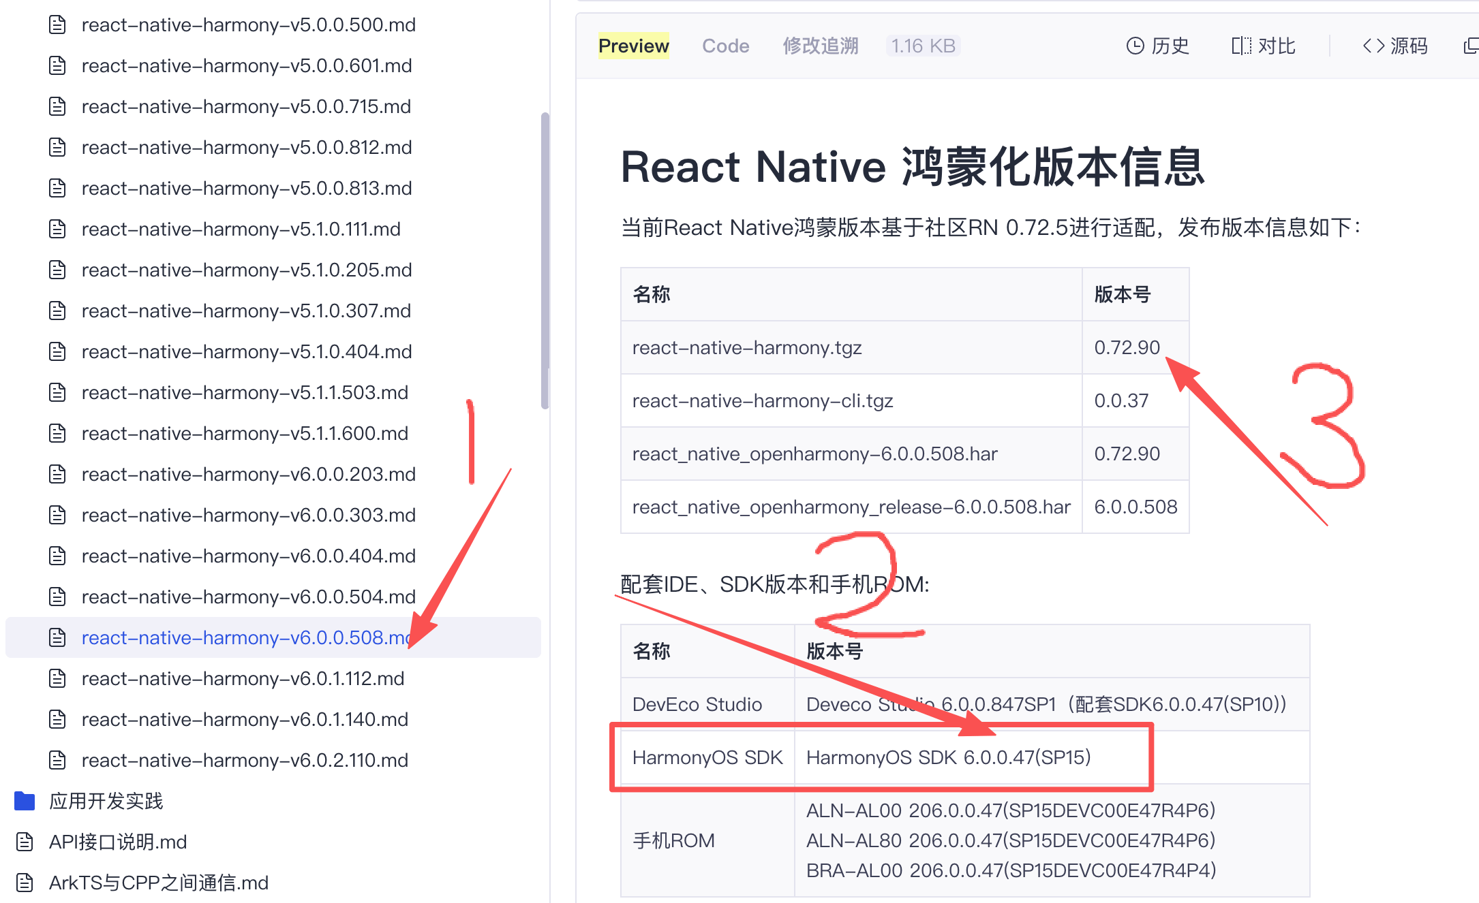Switch to the Code tab
This screenshot has height=903, width=1479.
pyautogui.click(x=725, y=46)
